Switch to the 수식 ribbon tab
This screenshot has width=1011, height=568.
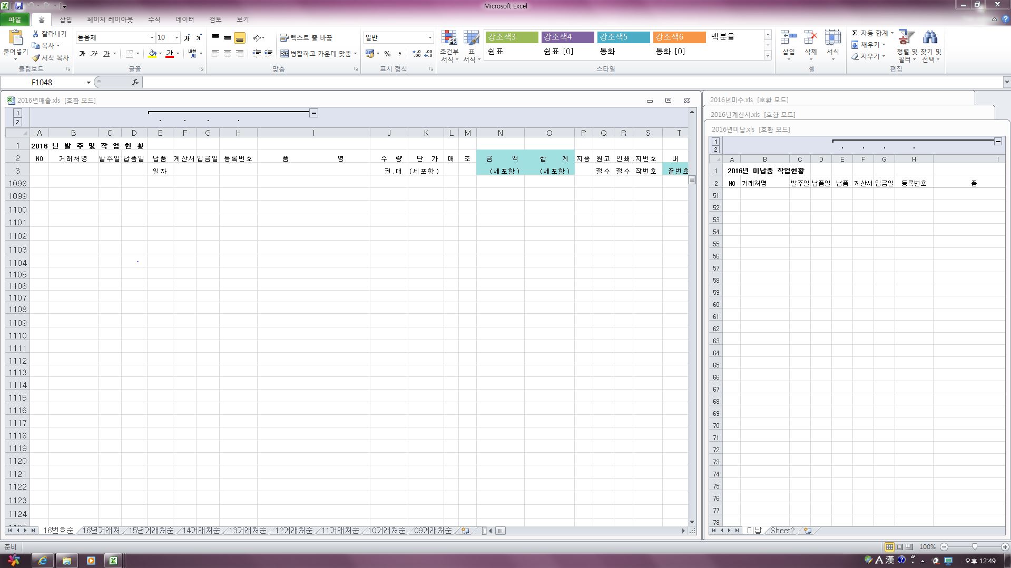click(x=154, y=19)
